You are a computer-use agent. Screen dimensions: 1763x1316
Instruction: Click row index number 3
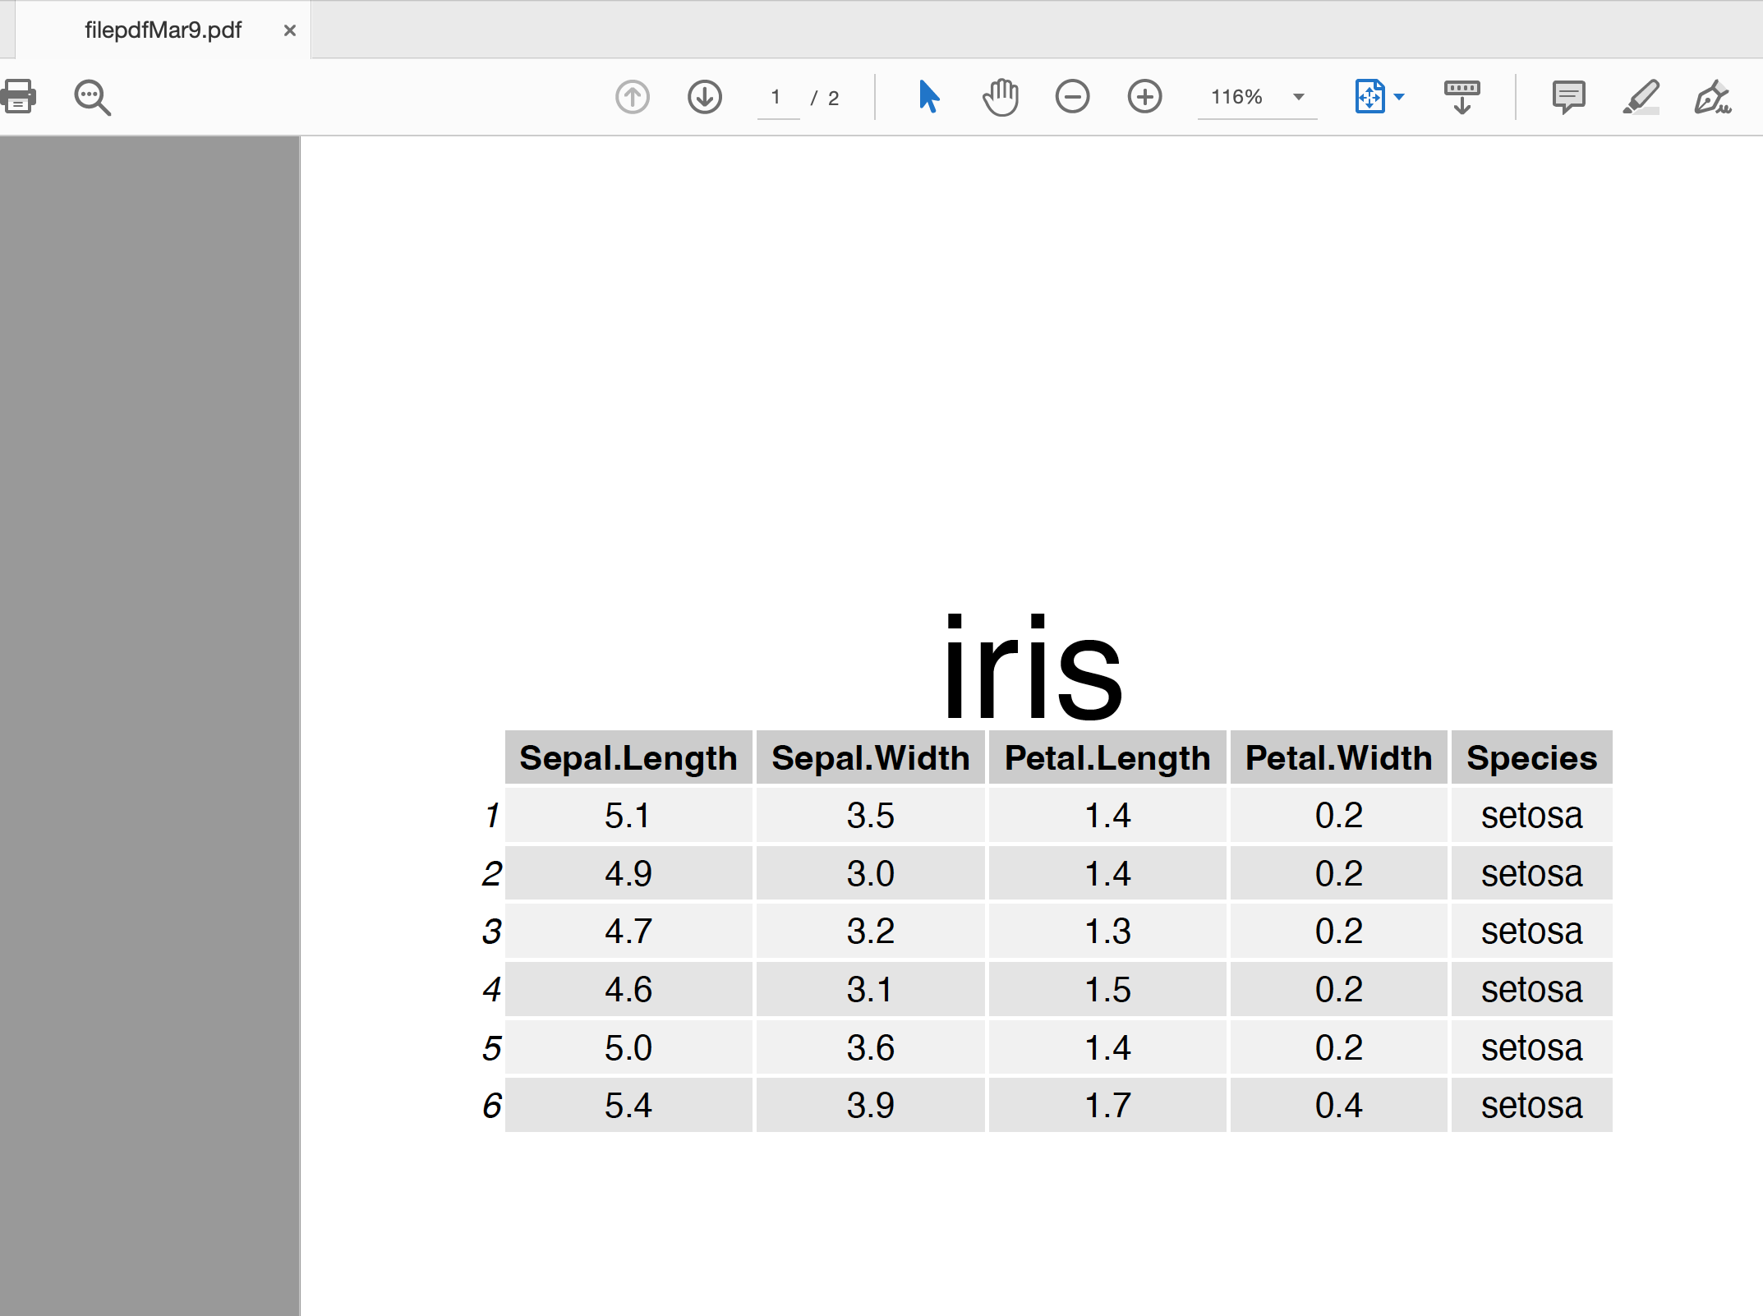(491, 932)
